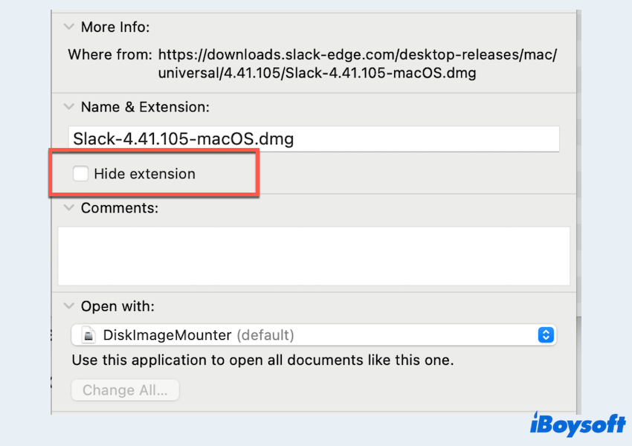Click the More Info section heading
This screenshot has height=446, width=632.
115,28
